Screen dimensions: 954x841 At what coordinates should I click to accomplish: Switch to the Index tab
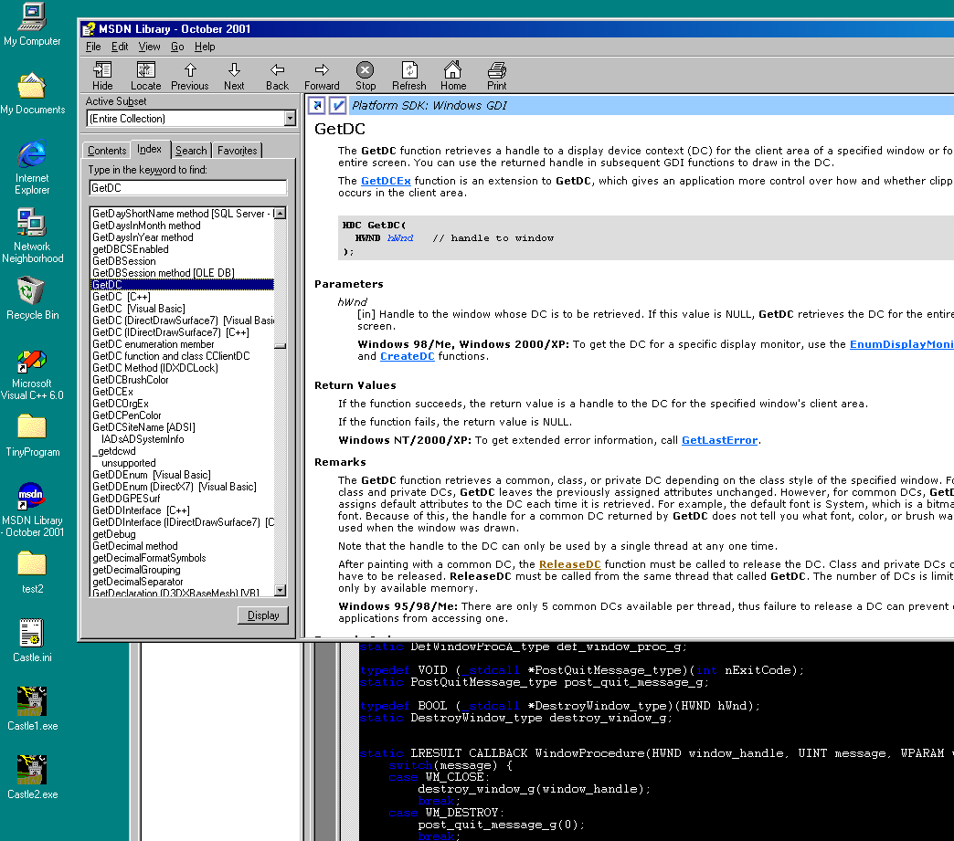tap(149, 149)
